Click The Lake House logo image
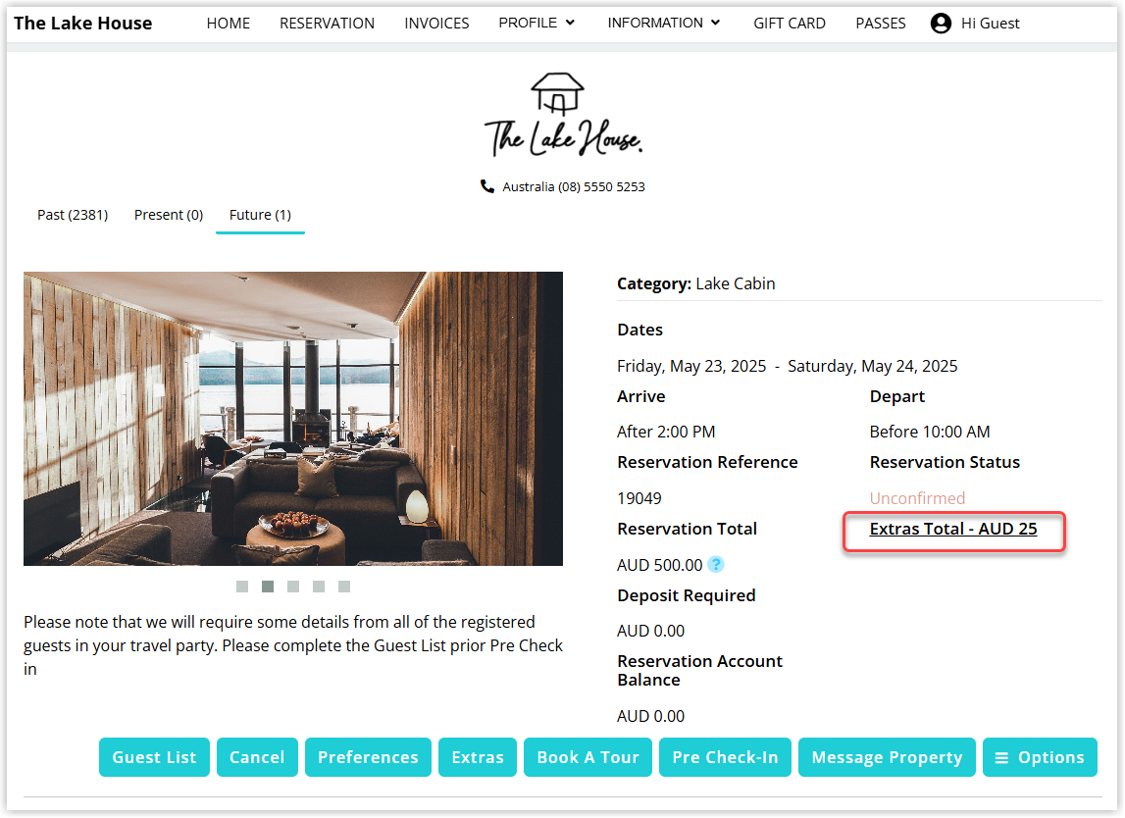The image size is (1125, 818). (563, 115)
